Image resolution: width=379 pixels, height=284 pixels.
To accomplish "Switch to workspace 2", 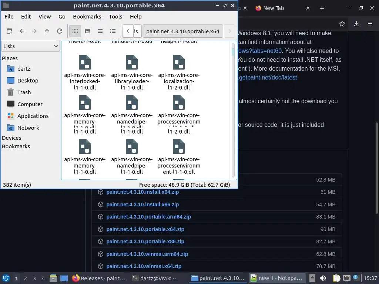I will click(26, 278).
